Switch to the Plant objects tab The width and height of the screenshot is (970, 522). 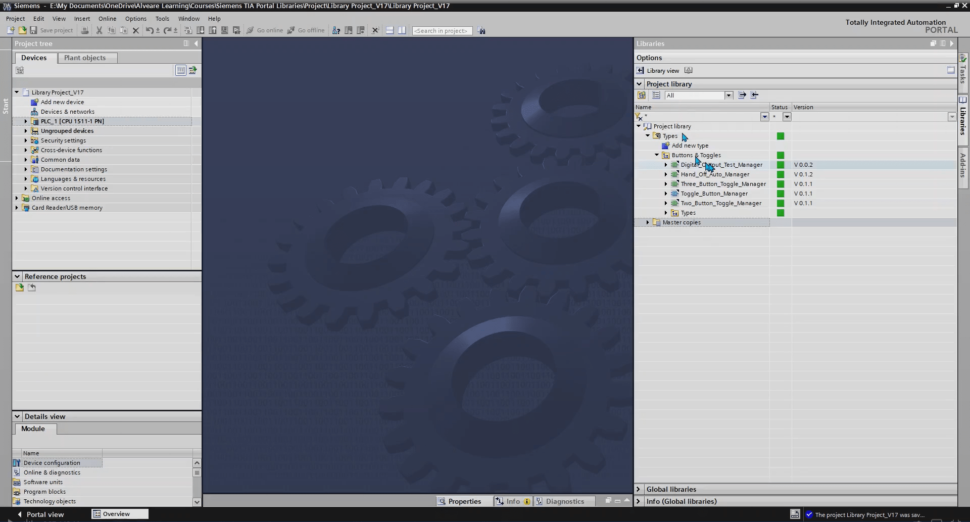85,58
